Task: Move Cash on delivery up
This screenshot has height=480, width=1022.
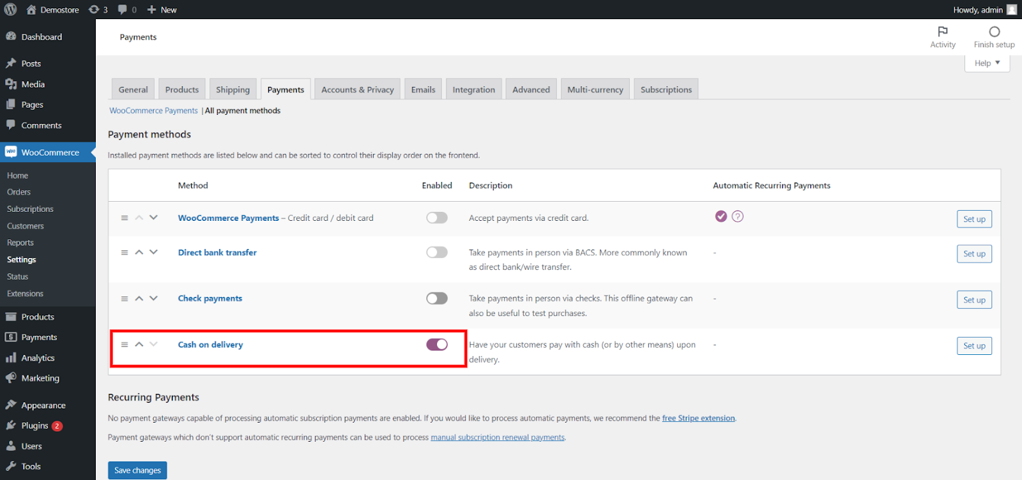Action: click(139, 344)
